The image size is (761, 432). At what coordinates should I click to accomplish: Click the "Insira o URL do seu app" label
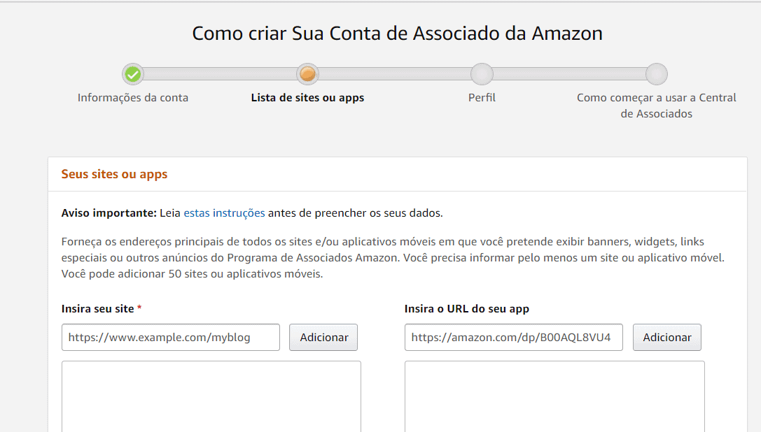[x=466, y=308]
